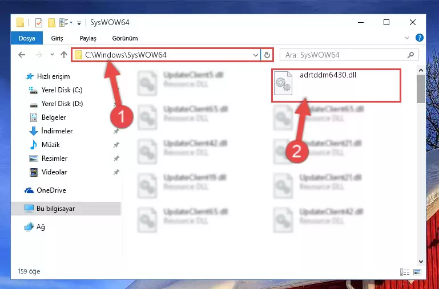Switch to large icons view in status bar
The width and height of the screenshot is (439, 289).
(x=417, y=272)
